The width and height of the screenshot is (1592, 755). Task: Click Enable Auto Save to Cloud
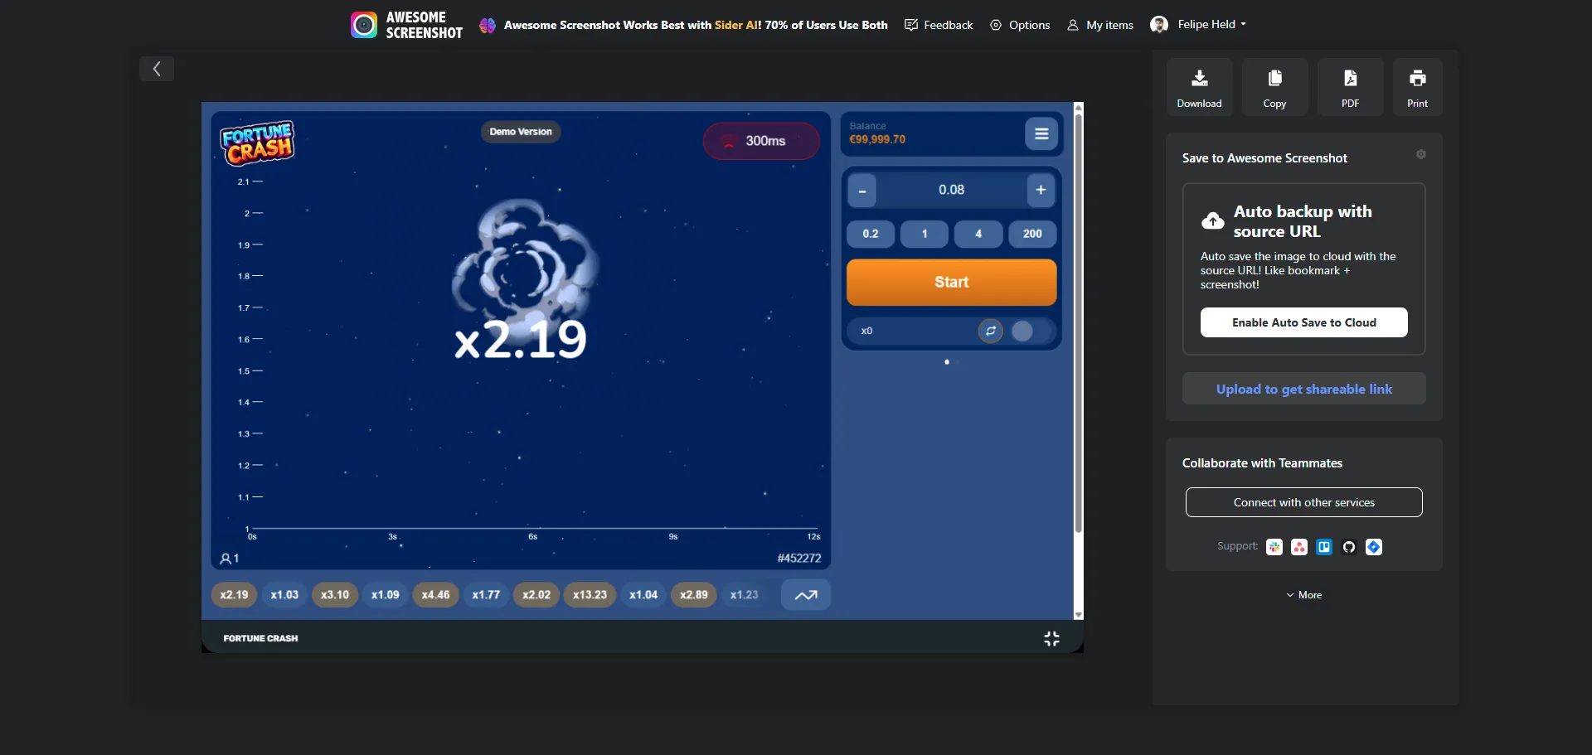[x=1303, y=322]
